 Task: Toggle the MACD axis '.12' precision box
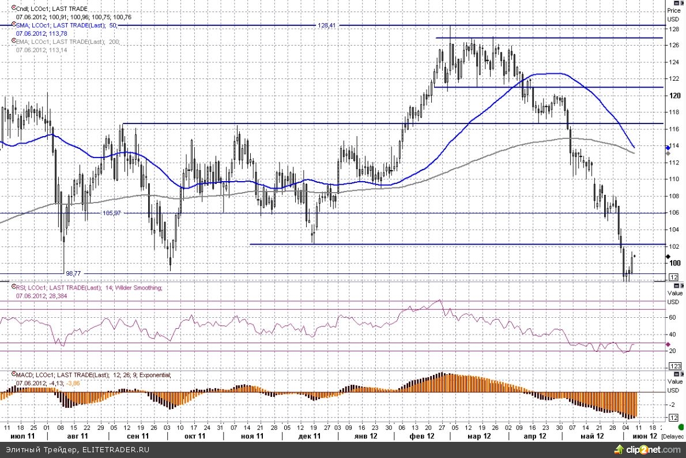pyautogui.click(x=673, y=417)
